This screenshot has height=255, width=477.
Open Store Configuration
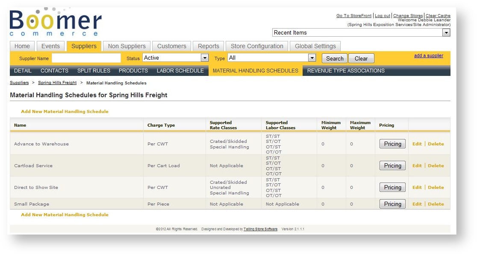pyautogui.click(x=256, y=46)
